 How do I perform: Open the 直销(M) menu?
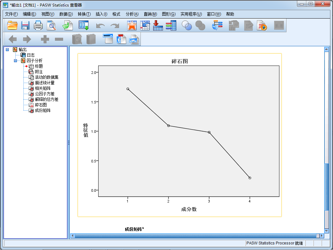pos(150,14)
